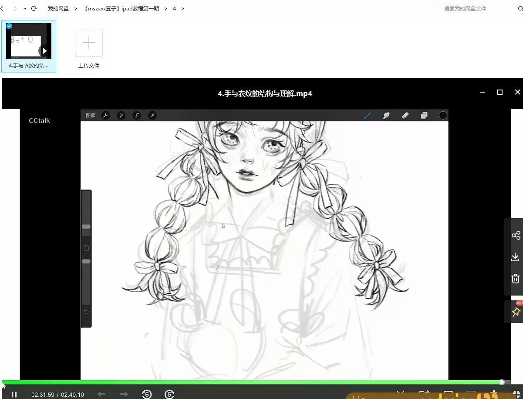Open the Actions wrench menu in Procreate

(105, 115)
